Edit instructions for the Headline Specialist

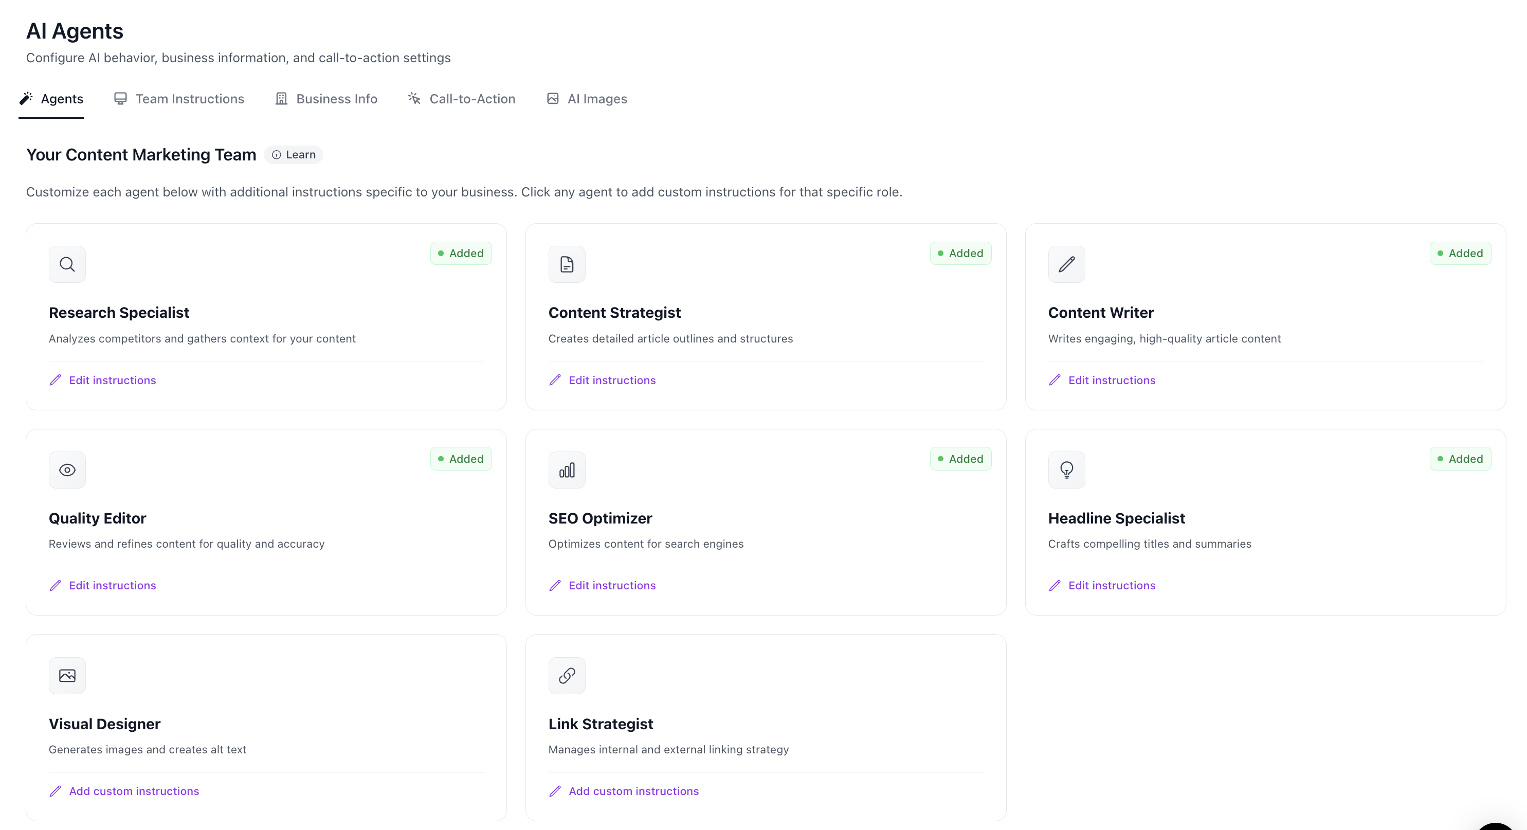[1112, 585]
